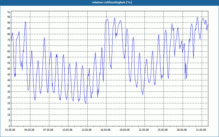The image size is (219, 137).
Task: Click the y-axis value 35
Action: pyautogui.click(x=9, y=86)
